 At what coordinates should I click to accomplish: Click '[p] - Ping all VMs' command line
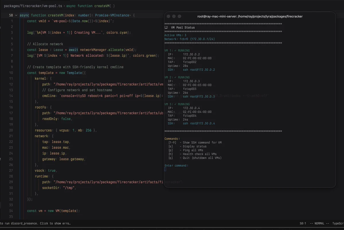coord(185,150)
